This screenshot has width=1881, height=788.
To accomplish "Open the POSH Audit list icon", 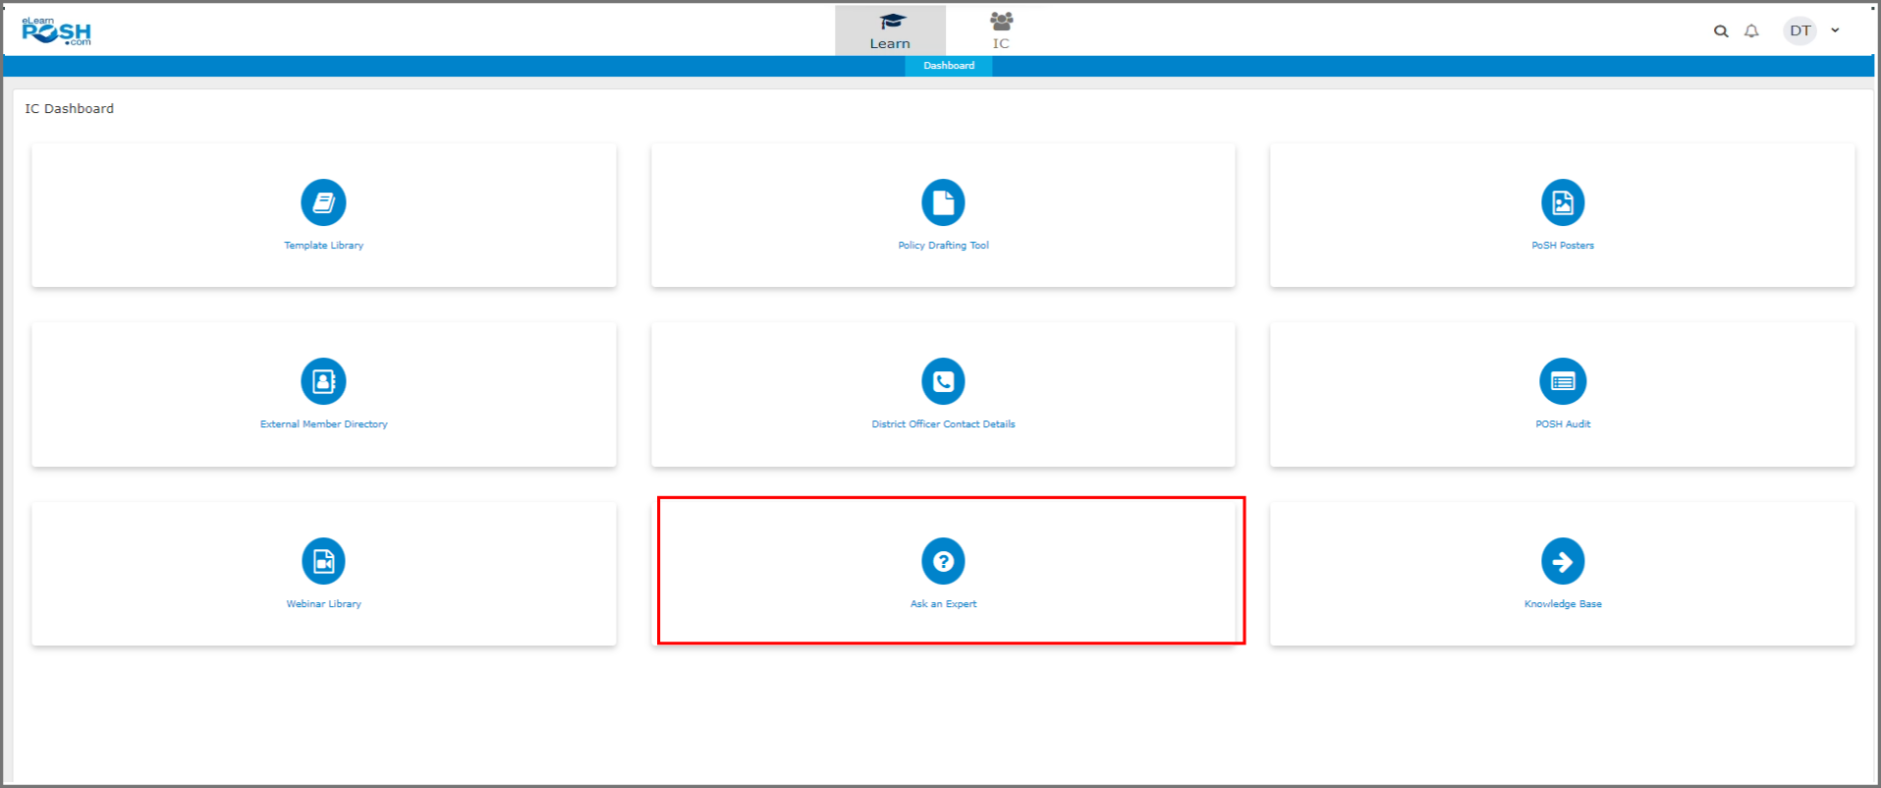I will click(x=1562, y=381).
